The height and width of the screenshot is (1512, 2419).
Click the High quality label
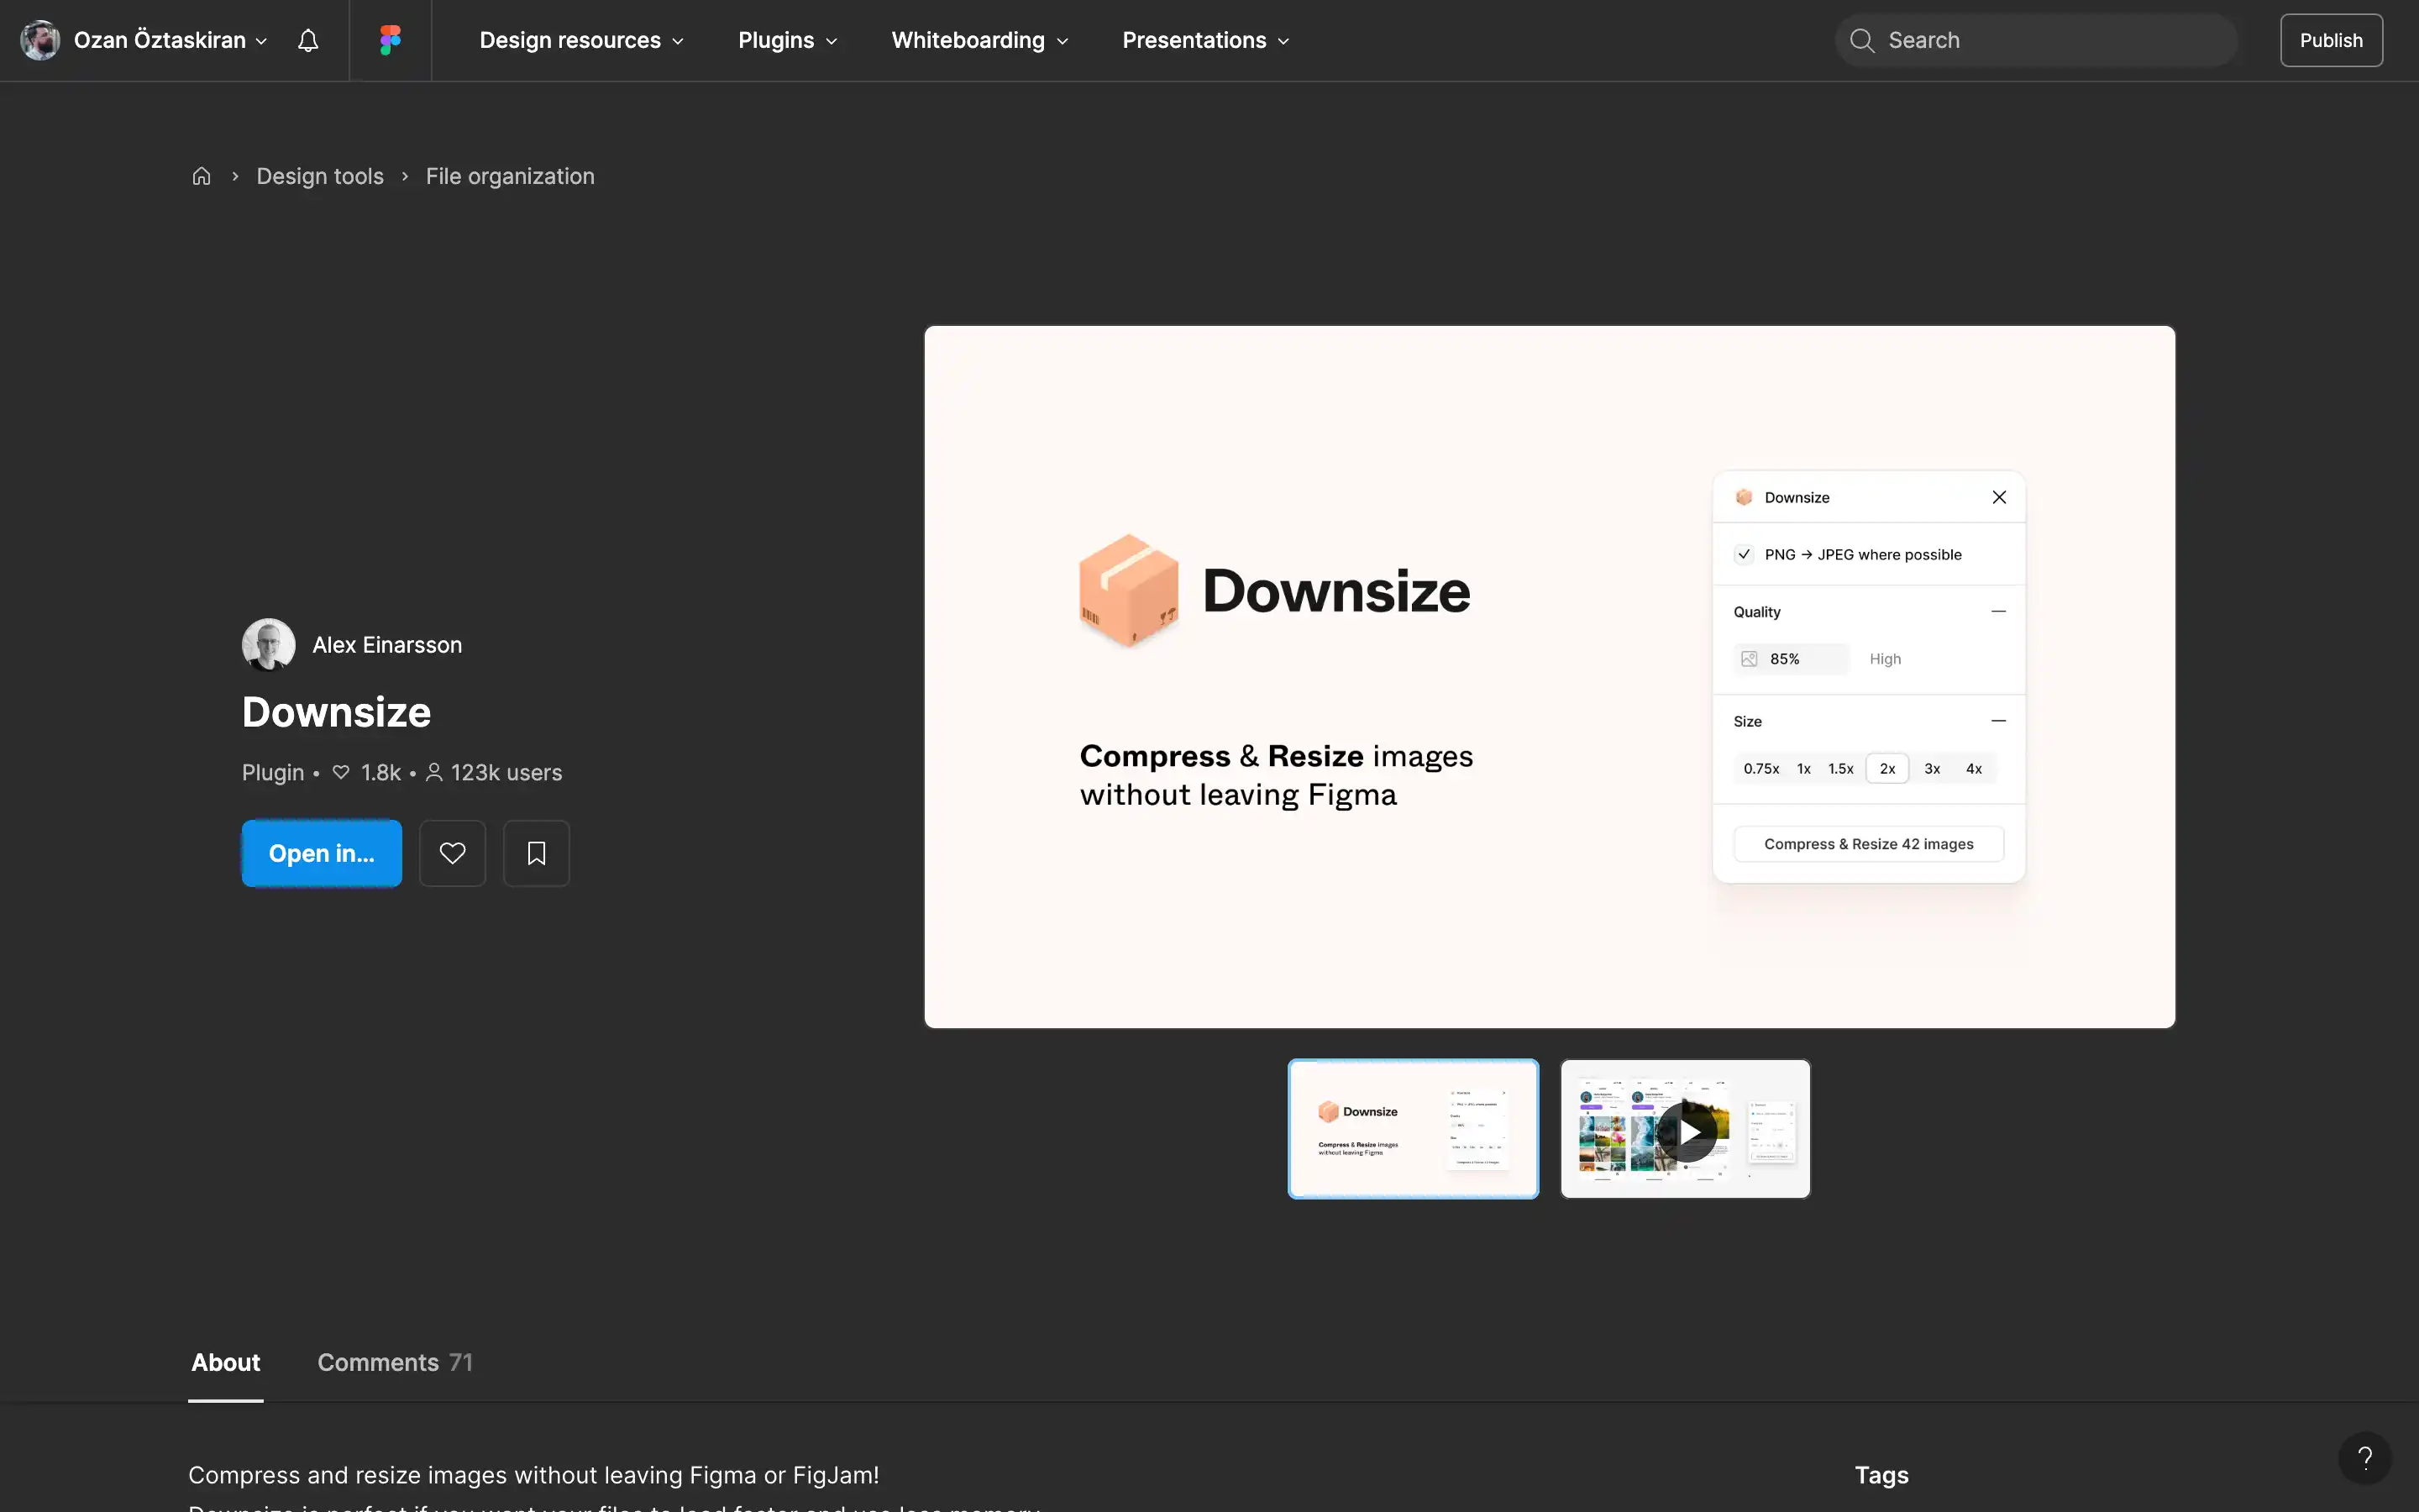click(1884, 658)
